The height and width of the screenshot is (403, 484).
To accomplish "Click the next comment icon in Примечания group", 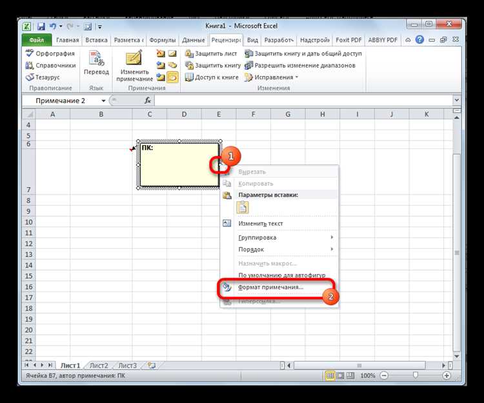I will [161, 77].
